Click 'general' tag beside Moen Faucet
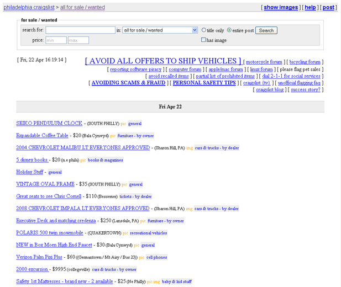The width and height of the screenshot is (341, 287). click(x=148, y=245)
